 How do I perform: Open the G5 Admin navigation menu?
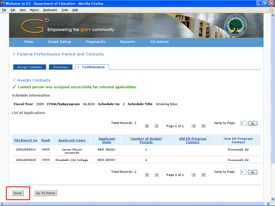point(159,42)
